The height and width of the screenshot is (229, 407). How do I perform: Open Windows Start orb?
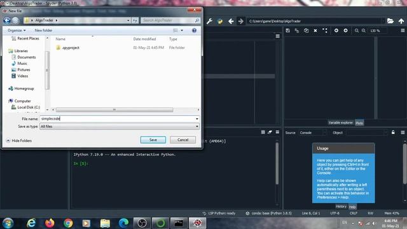pyautogui.click(x=8, y=223)
